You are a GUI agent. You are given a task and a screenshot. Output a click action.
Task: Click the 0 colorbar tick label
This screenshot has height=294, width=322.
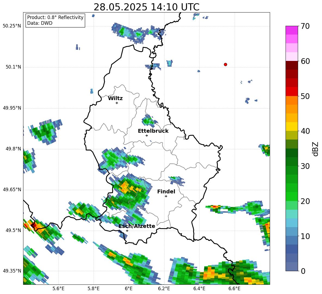click(x=303, y=271)
